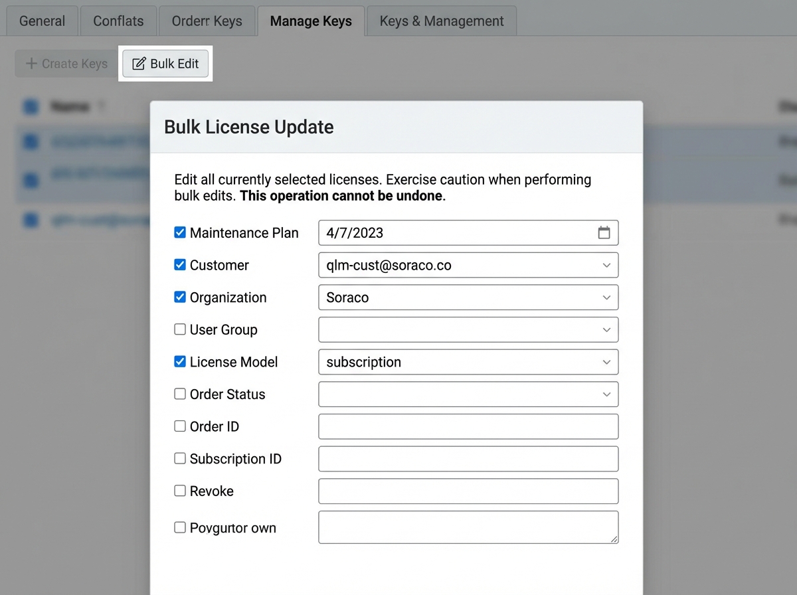Viewport: 797px width, 595px height.
Task: Focus the Subscription ID input field
Action: (468, 459)
